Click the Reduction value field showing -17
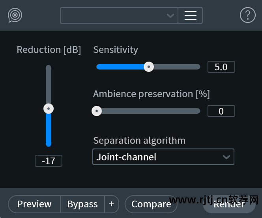Viewport: 262px width, 218px height. coord(49,161)
